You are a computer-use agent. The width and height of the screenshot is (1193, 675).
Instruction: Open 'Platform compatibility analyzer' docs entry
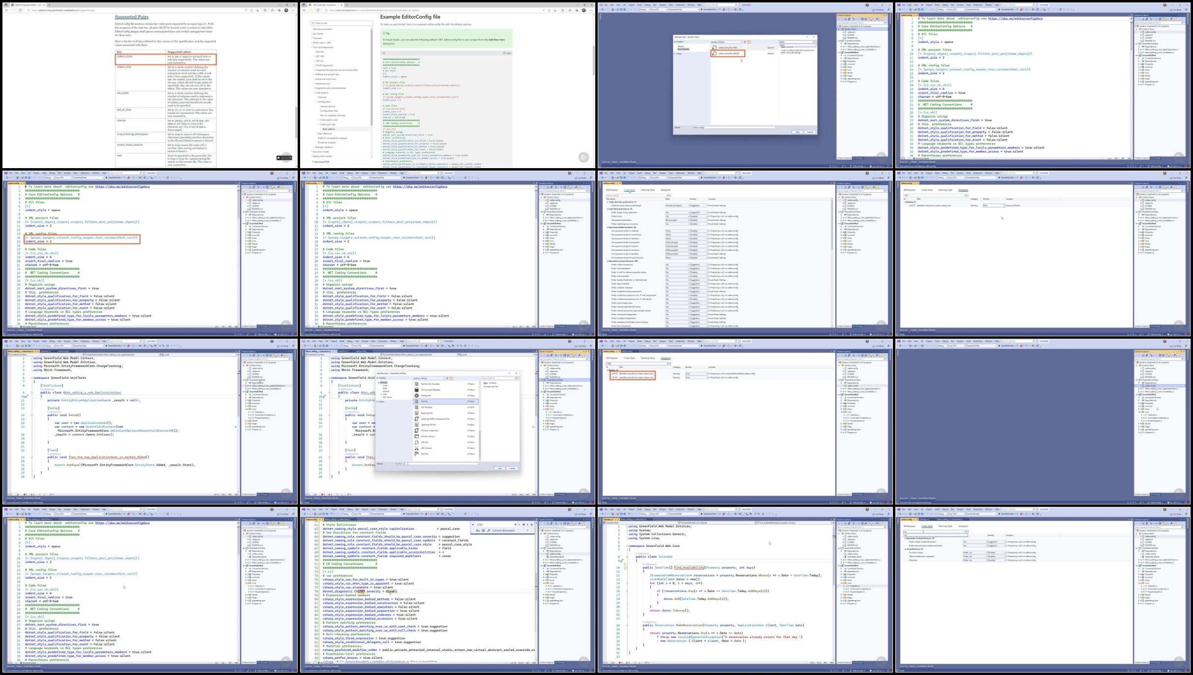(332, 138)
